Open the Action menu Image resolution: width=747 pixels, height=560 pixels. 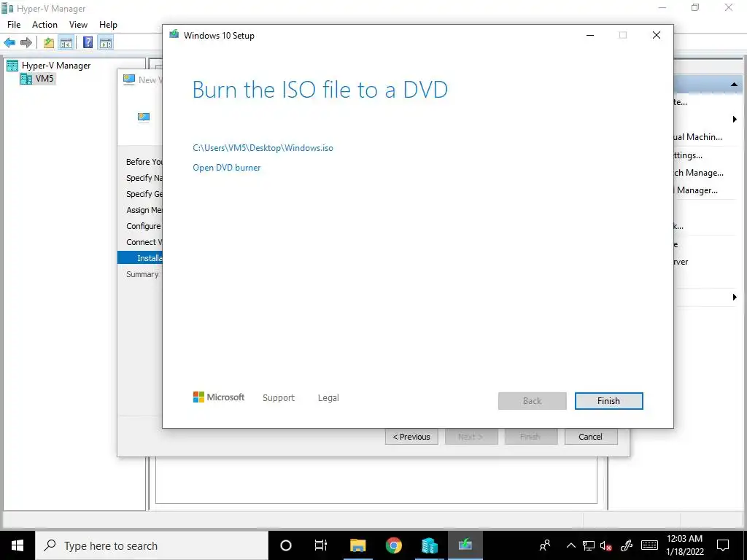[x=44, y=25]
